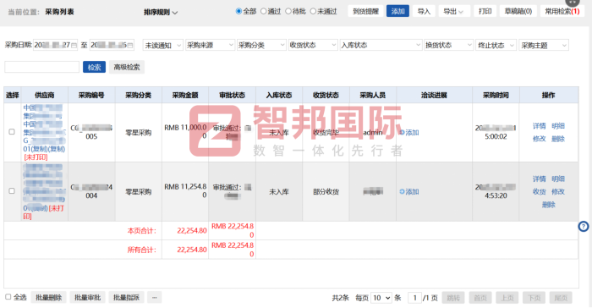Click 修改 for purchase row 005
This screenshot has height=308, width=592.
pos(540,139)
